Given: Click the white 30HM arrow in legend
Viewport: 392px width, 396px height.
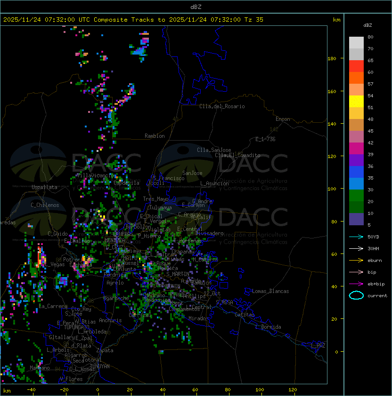Looking at the screenshot, I should [356, 248].
